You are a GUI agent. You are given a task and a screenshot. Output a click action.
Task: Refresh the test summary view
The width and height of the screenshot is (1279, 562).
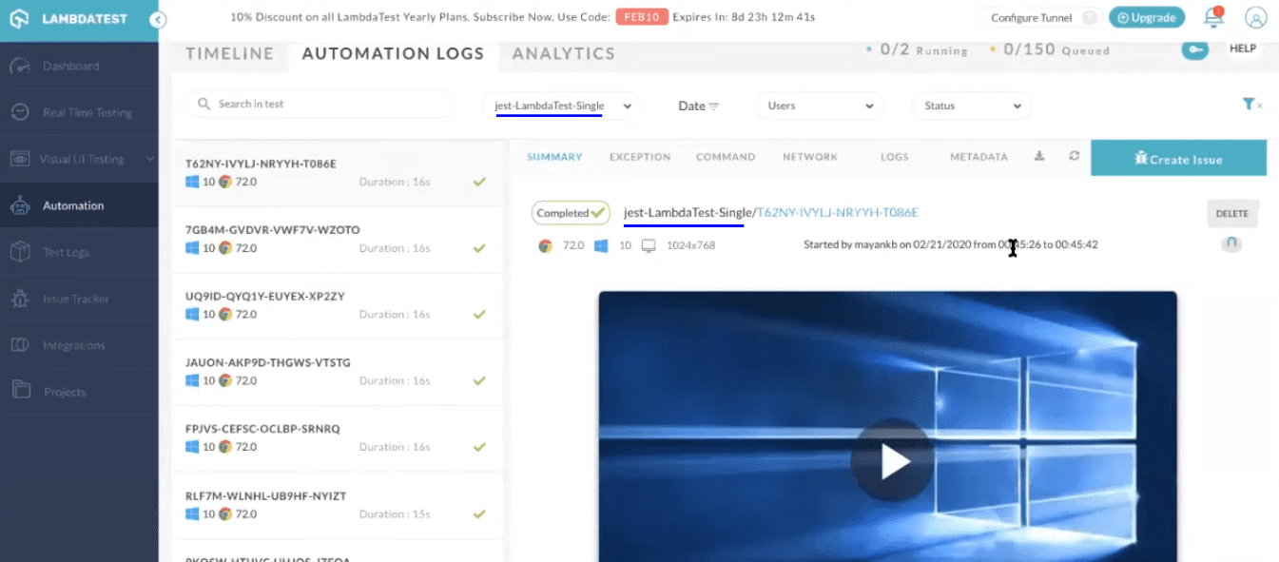[x=1075, y=156]
